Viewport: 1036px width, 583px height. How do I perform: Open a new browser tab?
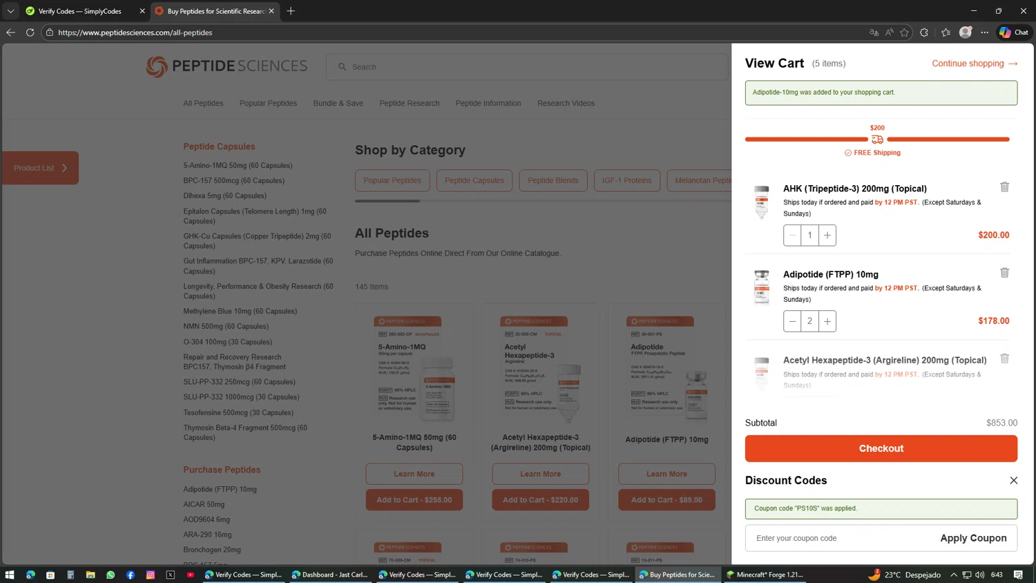tap(291, 11)
